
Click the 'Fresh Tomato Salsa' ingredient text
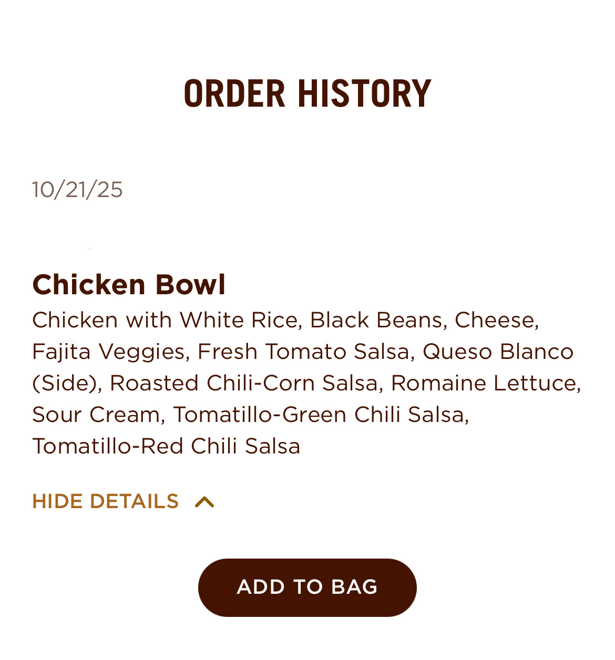click(303, 352)
